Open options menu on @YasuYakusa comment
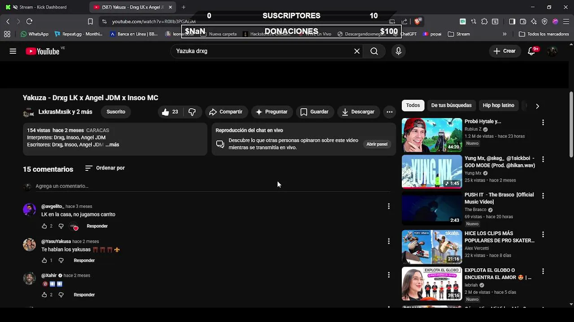This screenshot has width=574, height=322. (x=389, y=241)
